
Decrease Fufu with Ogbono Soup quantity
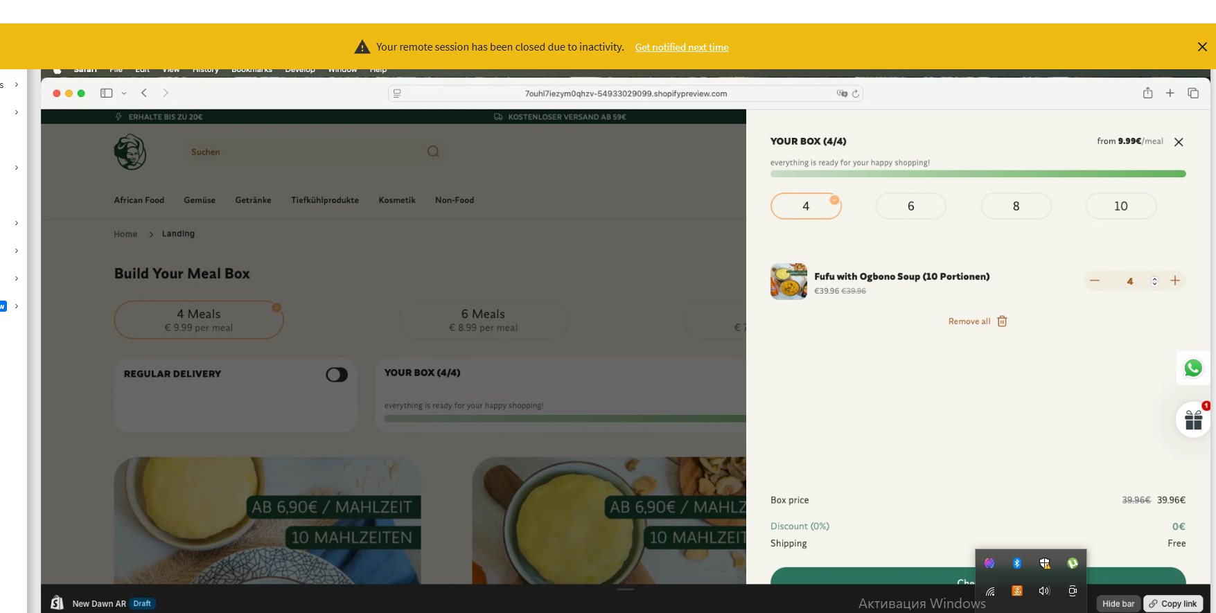coord(1095,281)
